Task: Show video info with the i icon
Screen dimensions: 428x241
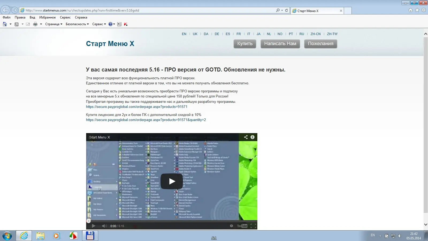Action: point(253,137)
